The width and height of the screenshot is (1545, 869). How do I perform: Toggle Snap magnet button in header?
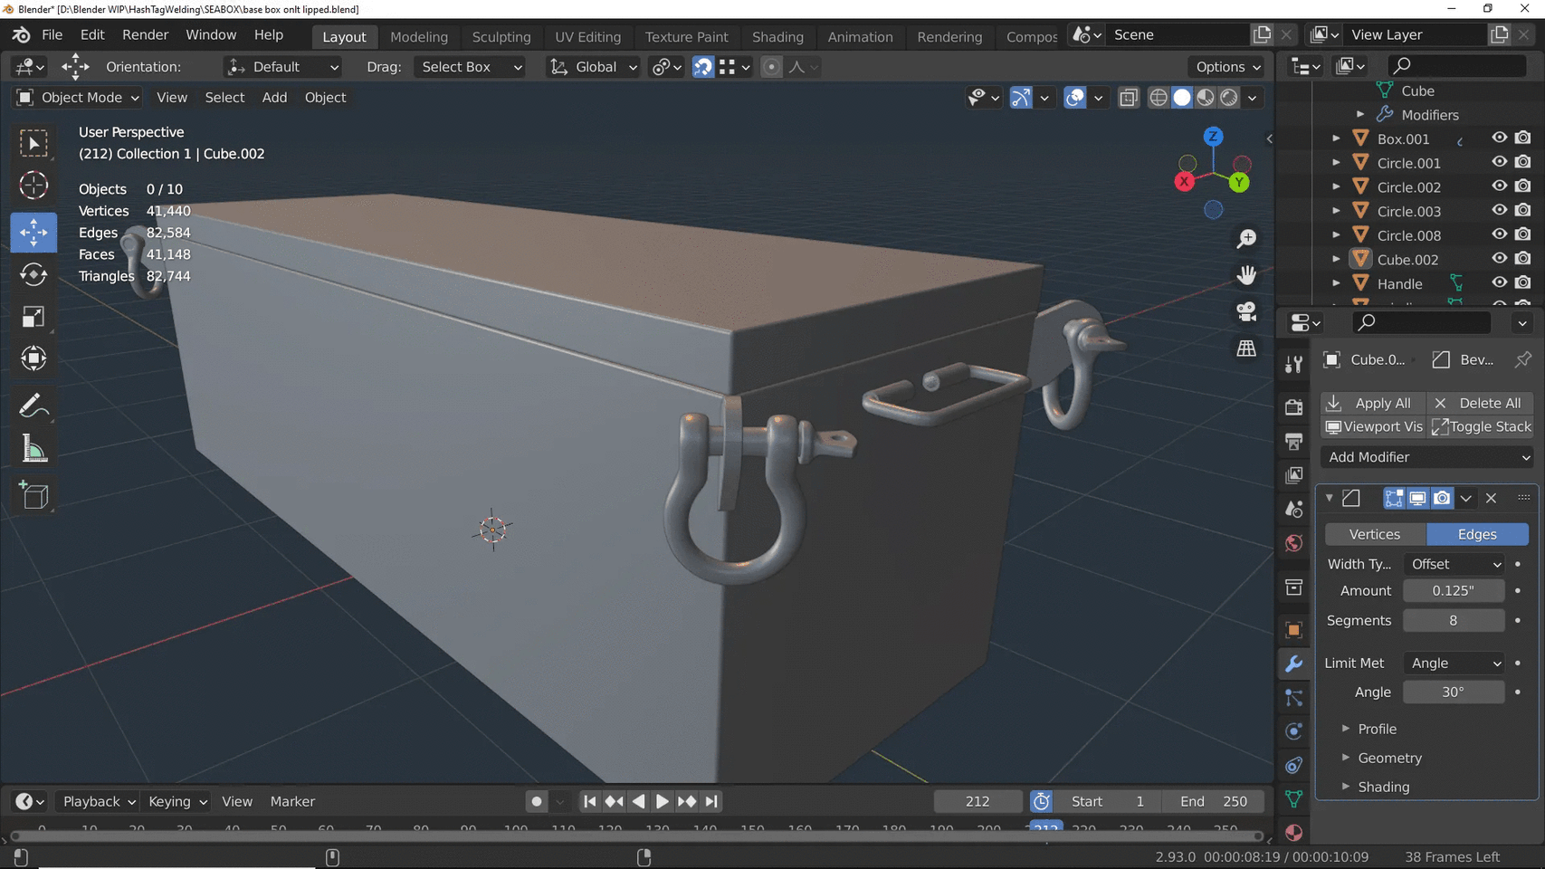click(x=702, y=67)
